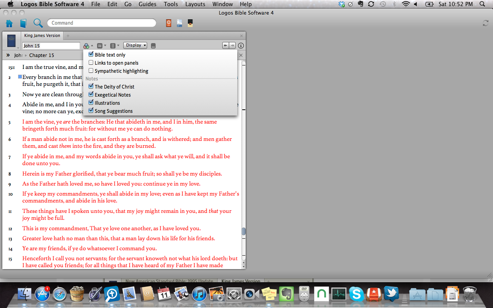This screenshot has height=308, width=493.
Task: Click the parallel resources approximately-equal icon
Action: click(x=100, y=45)
